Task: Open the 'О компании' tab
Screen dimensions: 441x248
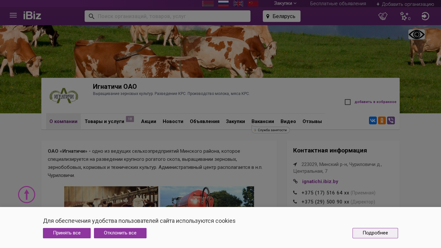Action: [63, 121]
